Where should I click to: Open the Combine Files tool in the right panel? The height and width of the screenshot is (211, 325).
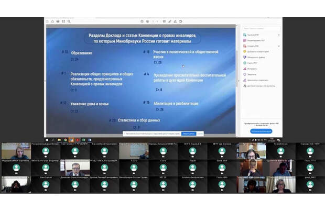pyautogui.click(x=254, y=58)
